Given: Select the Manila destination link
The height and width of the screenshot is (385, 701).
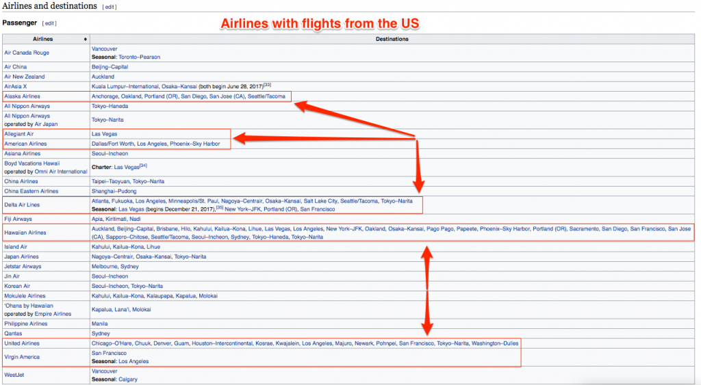Looking at the screenshot, I should pyautogui.click(x=100, y=323).
